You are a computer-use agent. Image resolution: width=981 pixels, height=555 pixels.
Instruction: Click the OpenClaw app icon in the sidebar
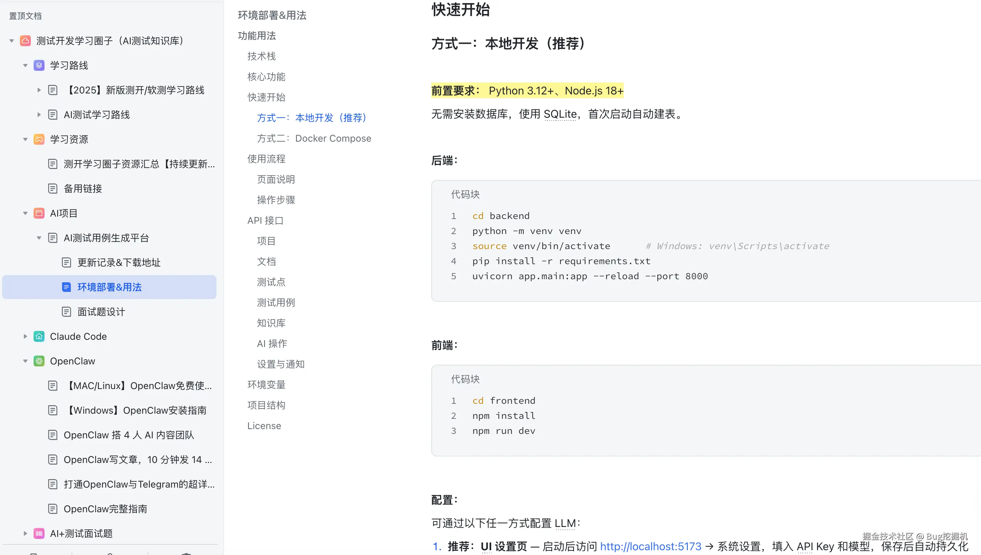pos(39,361)
